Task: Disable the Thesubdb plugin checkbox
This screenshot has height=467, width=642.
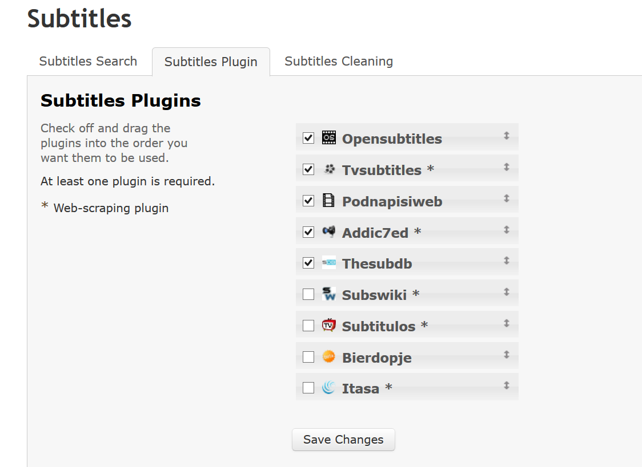Action: pos(308,263)
